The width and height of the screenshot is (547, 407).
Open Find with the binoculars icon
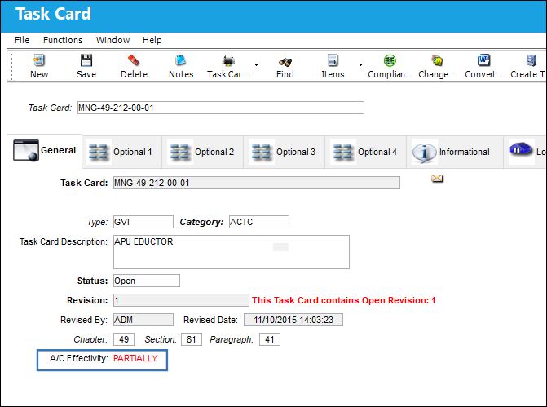(x=285, y=62)
